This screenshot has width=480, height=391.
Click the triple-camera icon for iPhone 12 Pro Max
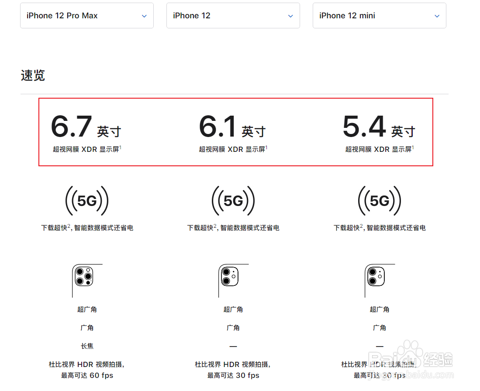pyautogui.click(x=87, y=281)
